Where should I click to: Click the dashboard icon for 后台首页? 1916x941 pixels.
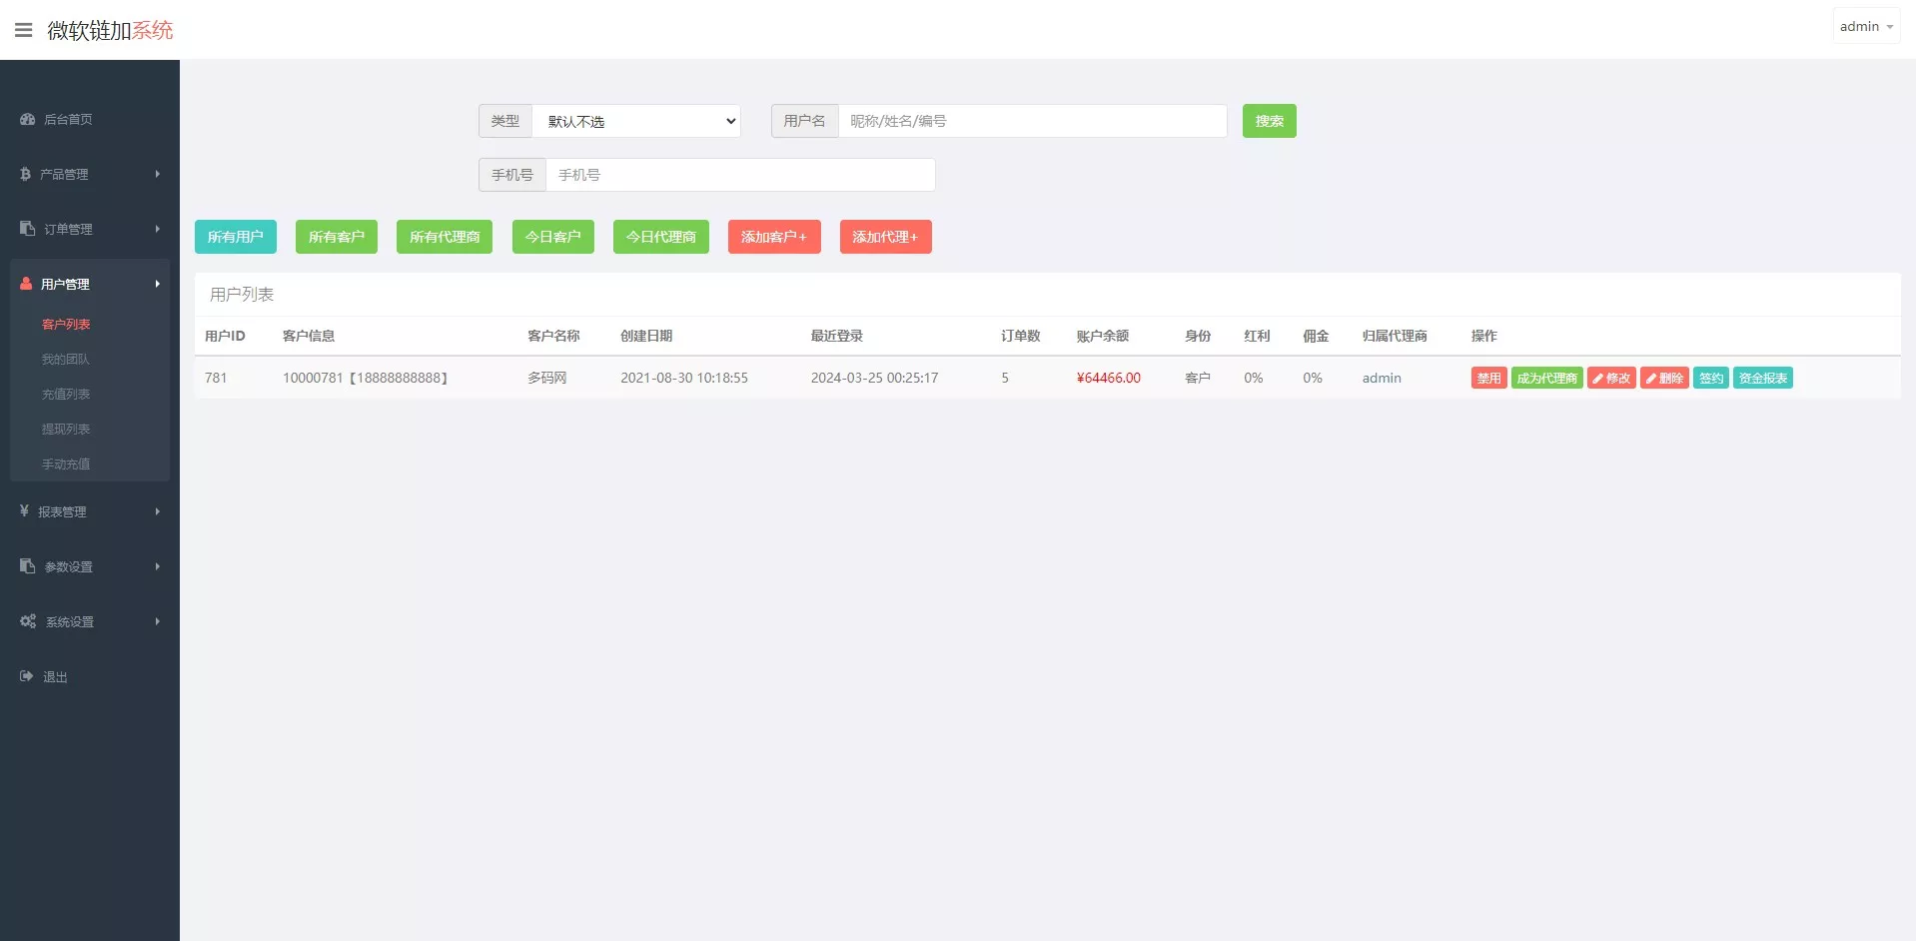point(28,119)
